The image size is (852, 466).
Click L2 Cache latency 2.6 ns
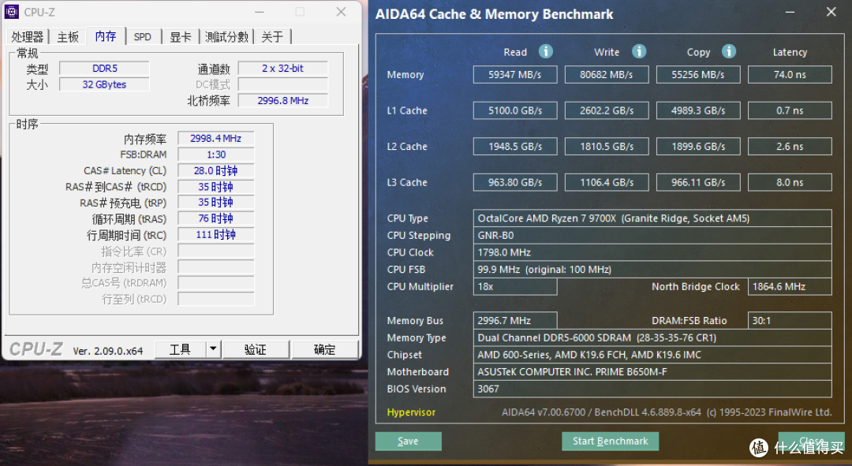pyautogui.click(x=790, y=146)
